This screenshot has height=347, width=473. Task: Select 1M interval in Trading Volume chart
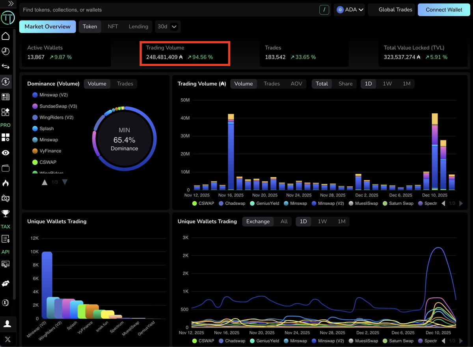click(x=406, y=84)
